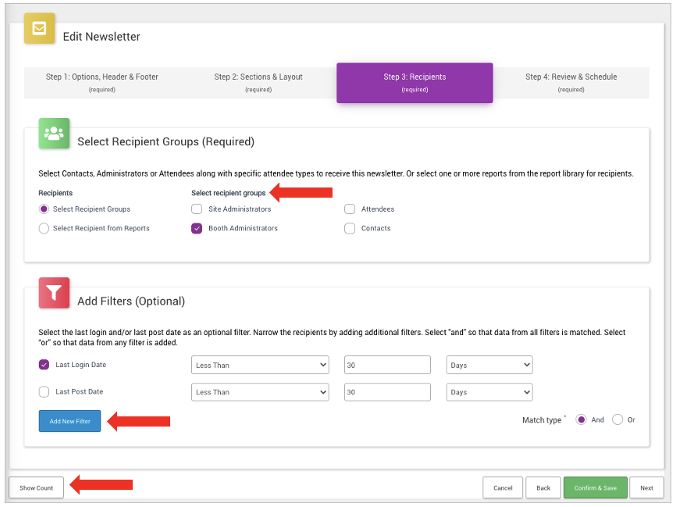Screen dimensions: 676x507
Task: Click the Last Login Date value field
Action: [x=387, y=365]
